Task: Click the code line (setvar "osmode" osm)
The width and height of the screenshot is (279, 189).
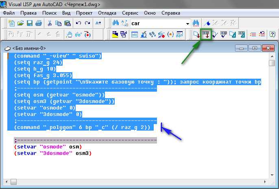Action: click(x=48, y=146)
